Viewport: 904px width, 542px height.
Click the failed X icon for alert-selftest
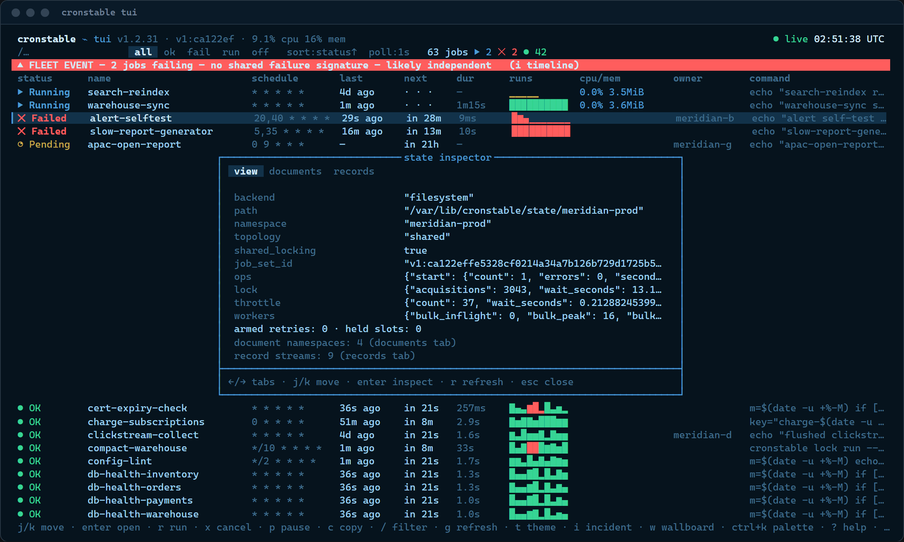coord(22,118)
